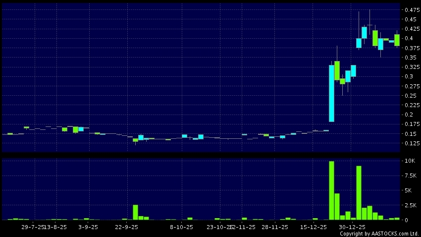421x237 pixels.
Task: Click the tallest 10K volume bar
Action: pyautogui.click(x=331, y=190)
